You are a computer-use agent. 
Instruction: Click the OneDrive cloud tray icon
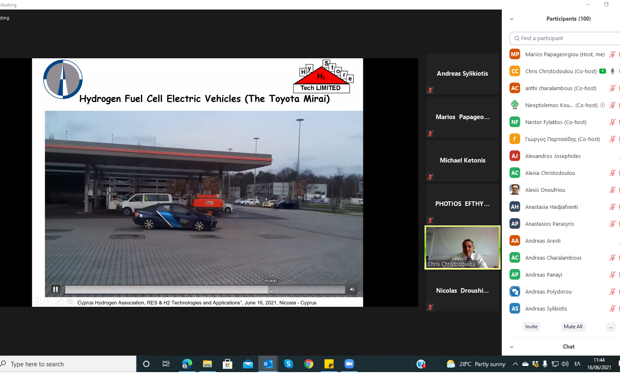pyautogui.click(x=525, y=364)
